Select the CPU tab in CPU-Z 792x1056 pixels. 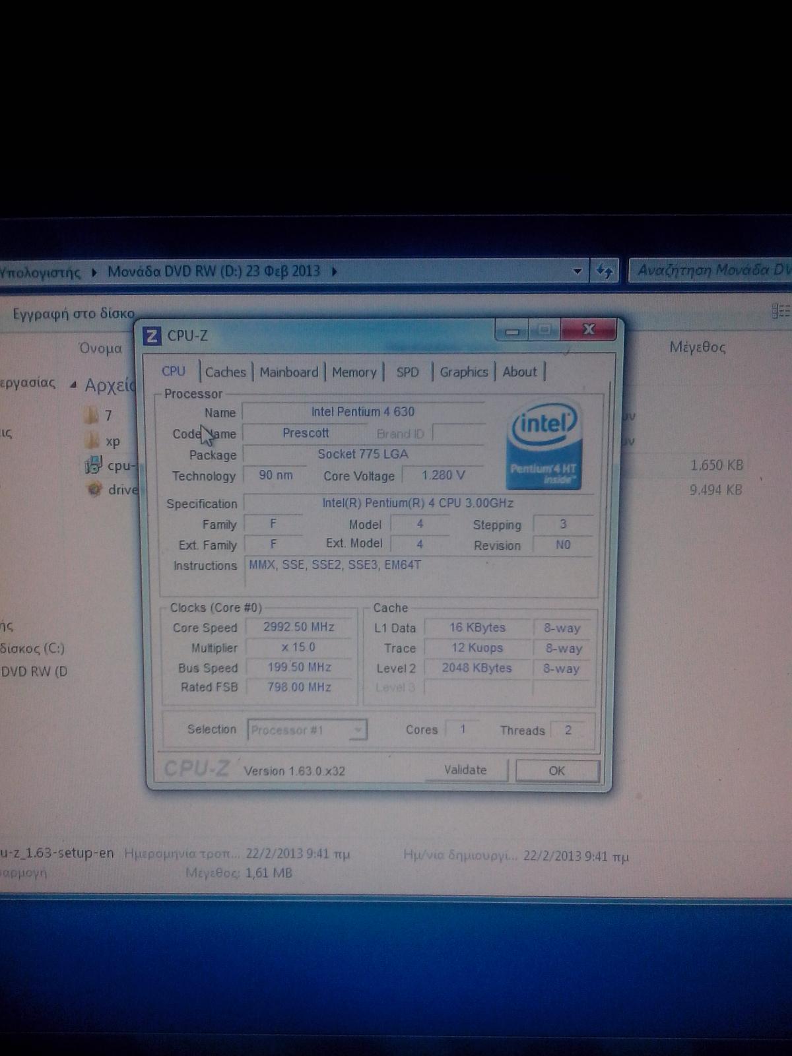[x=174, y=371]
